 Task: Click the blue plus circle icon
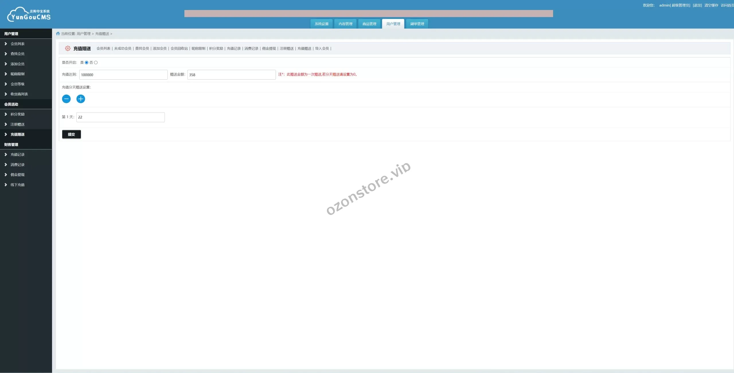[81, 99]
